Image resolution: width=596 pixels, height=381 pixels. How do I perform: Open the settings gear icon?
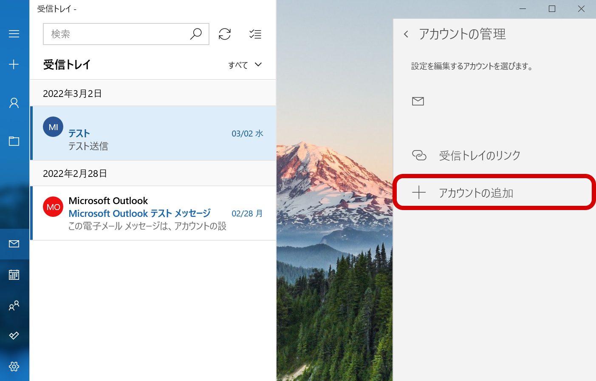coord(14,366)
